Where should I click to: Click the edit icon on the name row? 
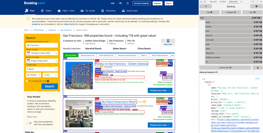[x=255, y=22]
